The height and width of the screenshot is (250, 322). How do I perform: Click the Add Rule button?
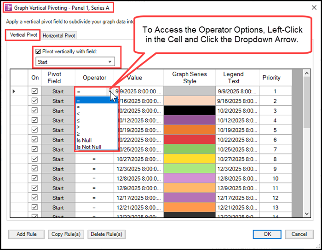point(26,234)
